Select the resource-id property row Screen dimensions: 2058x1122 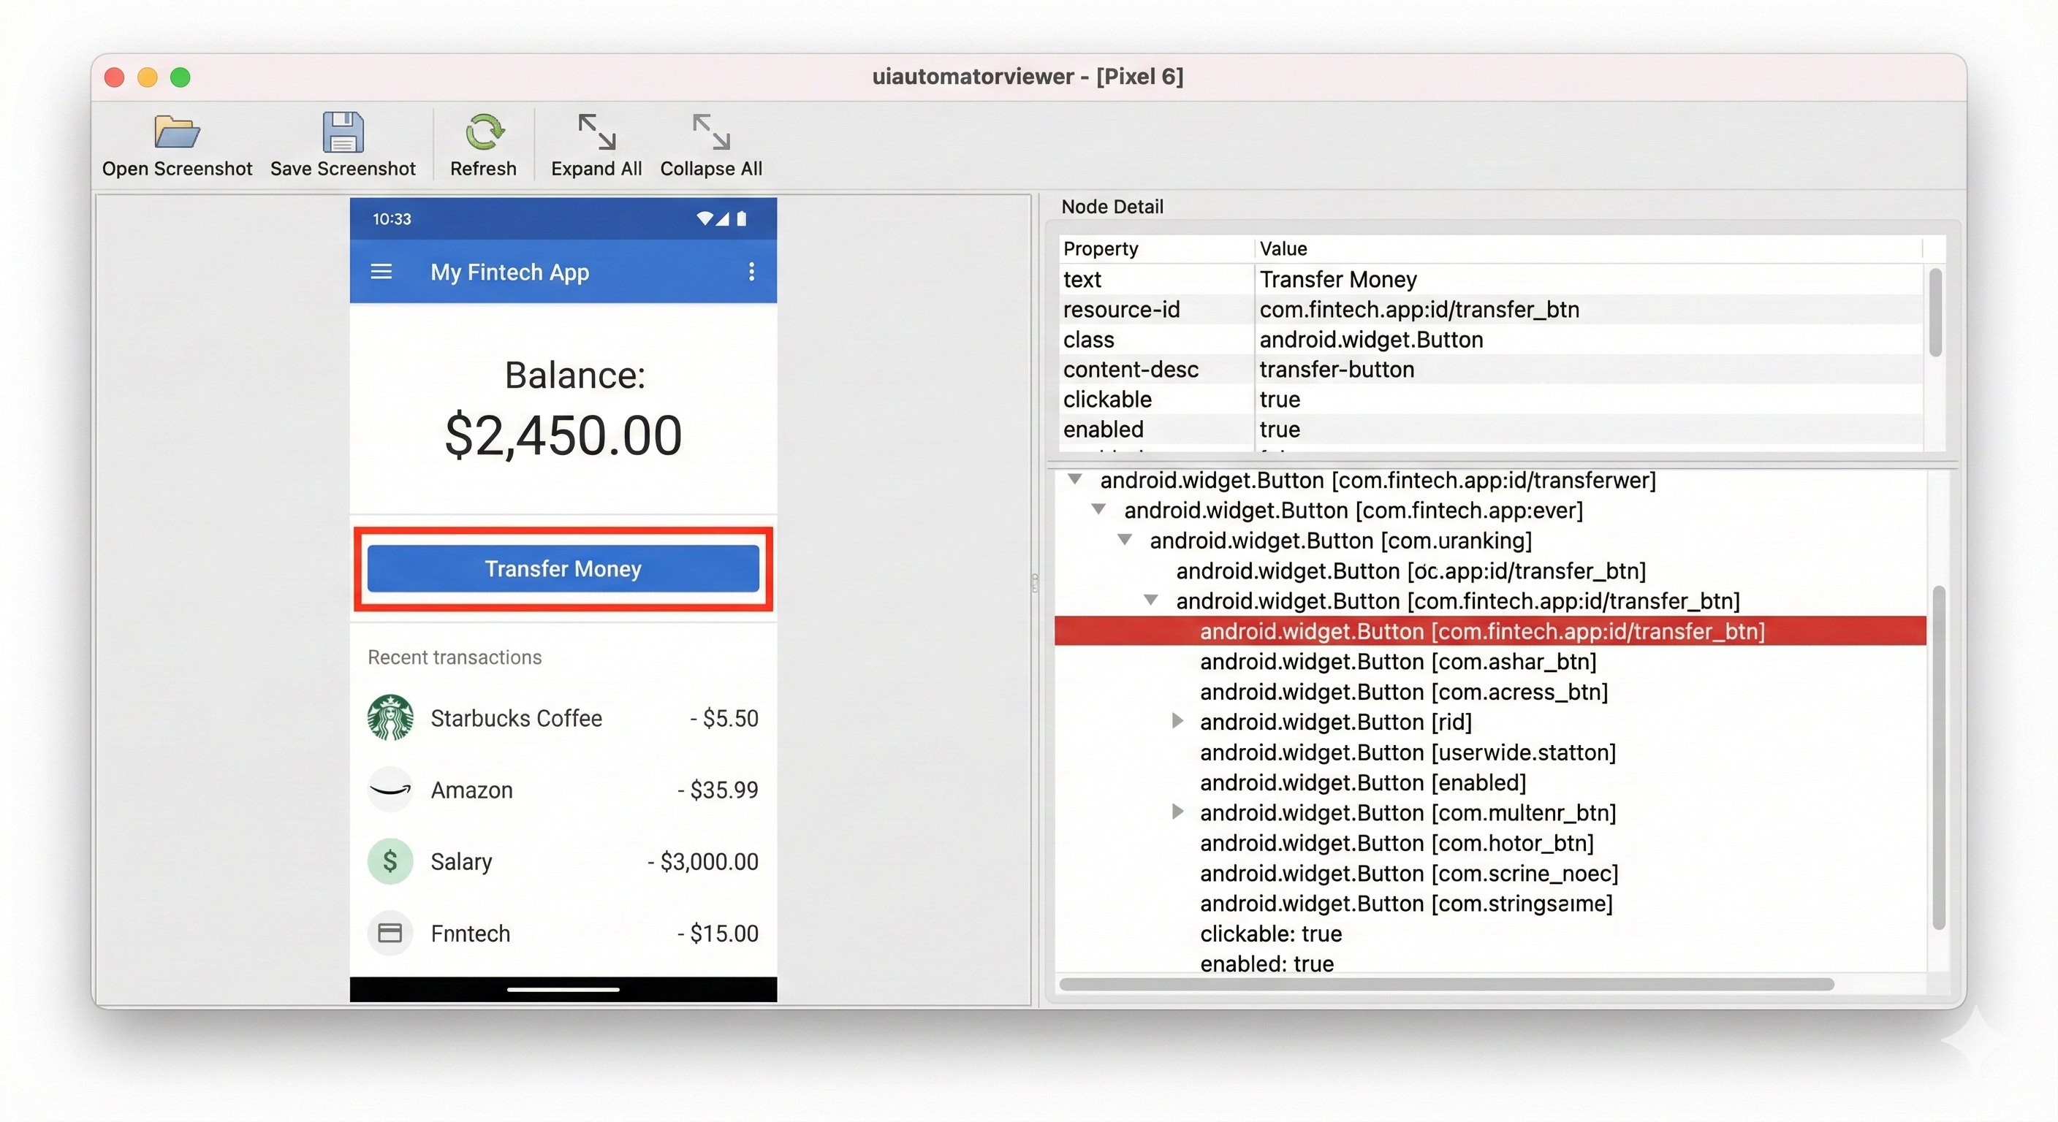click(1122, 309)
